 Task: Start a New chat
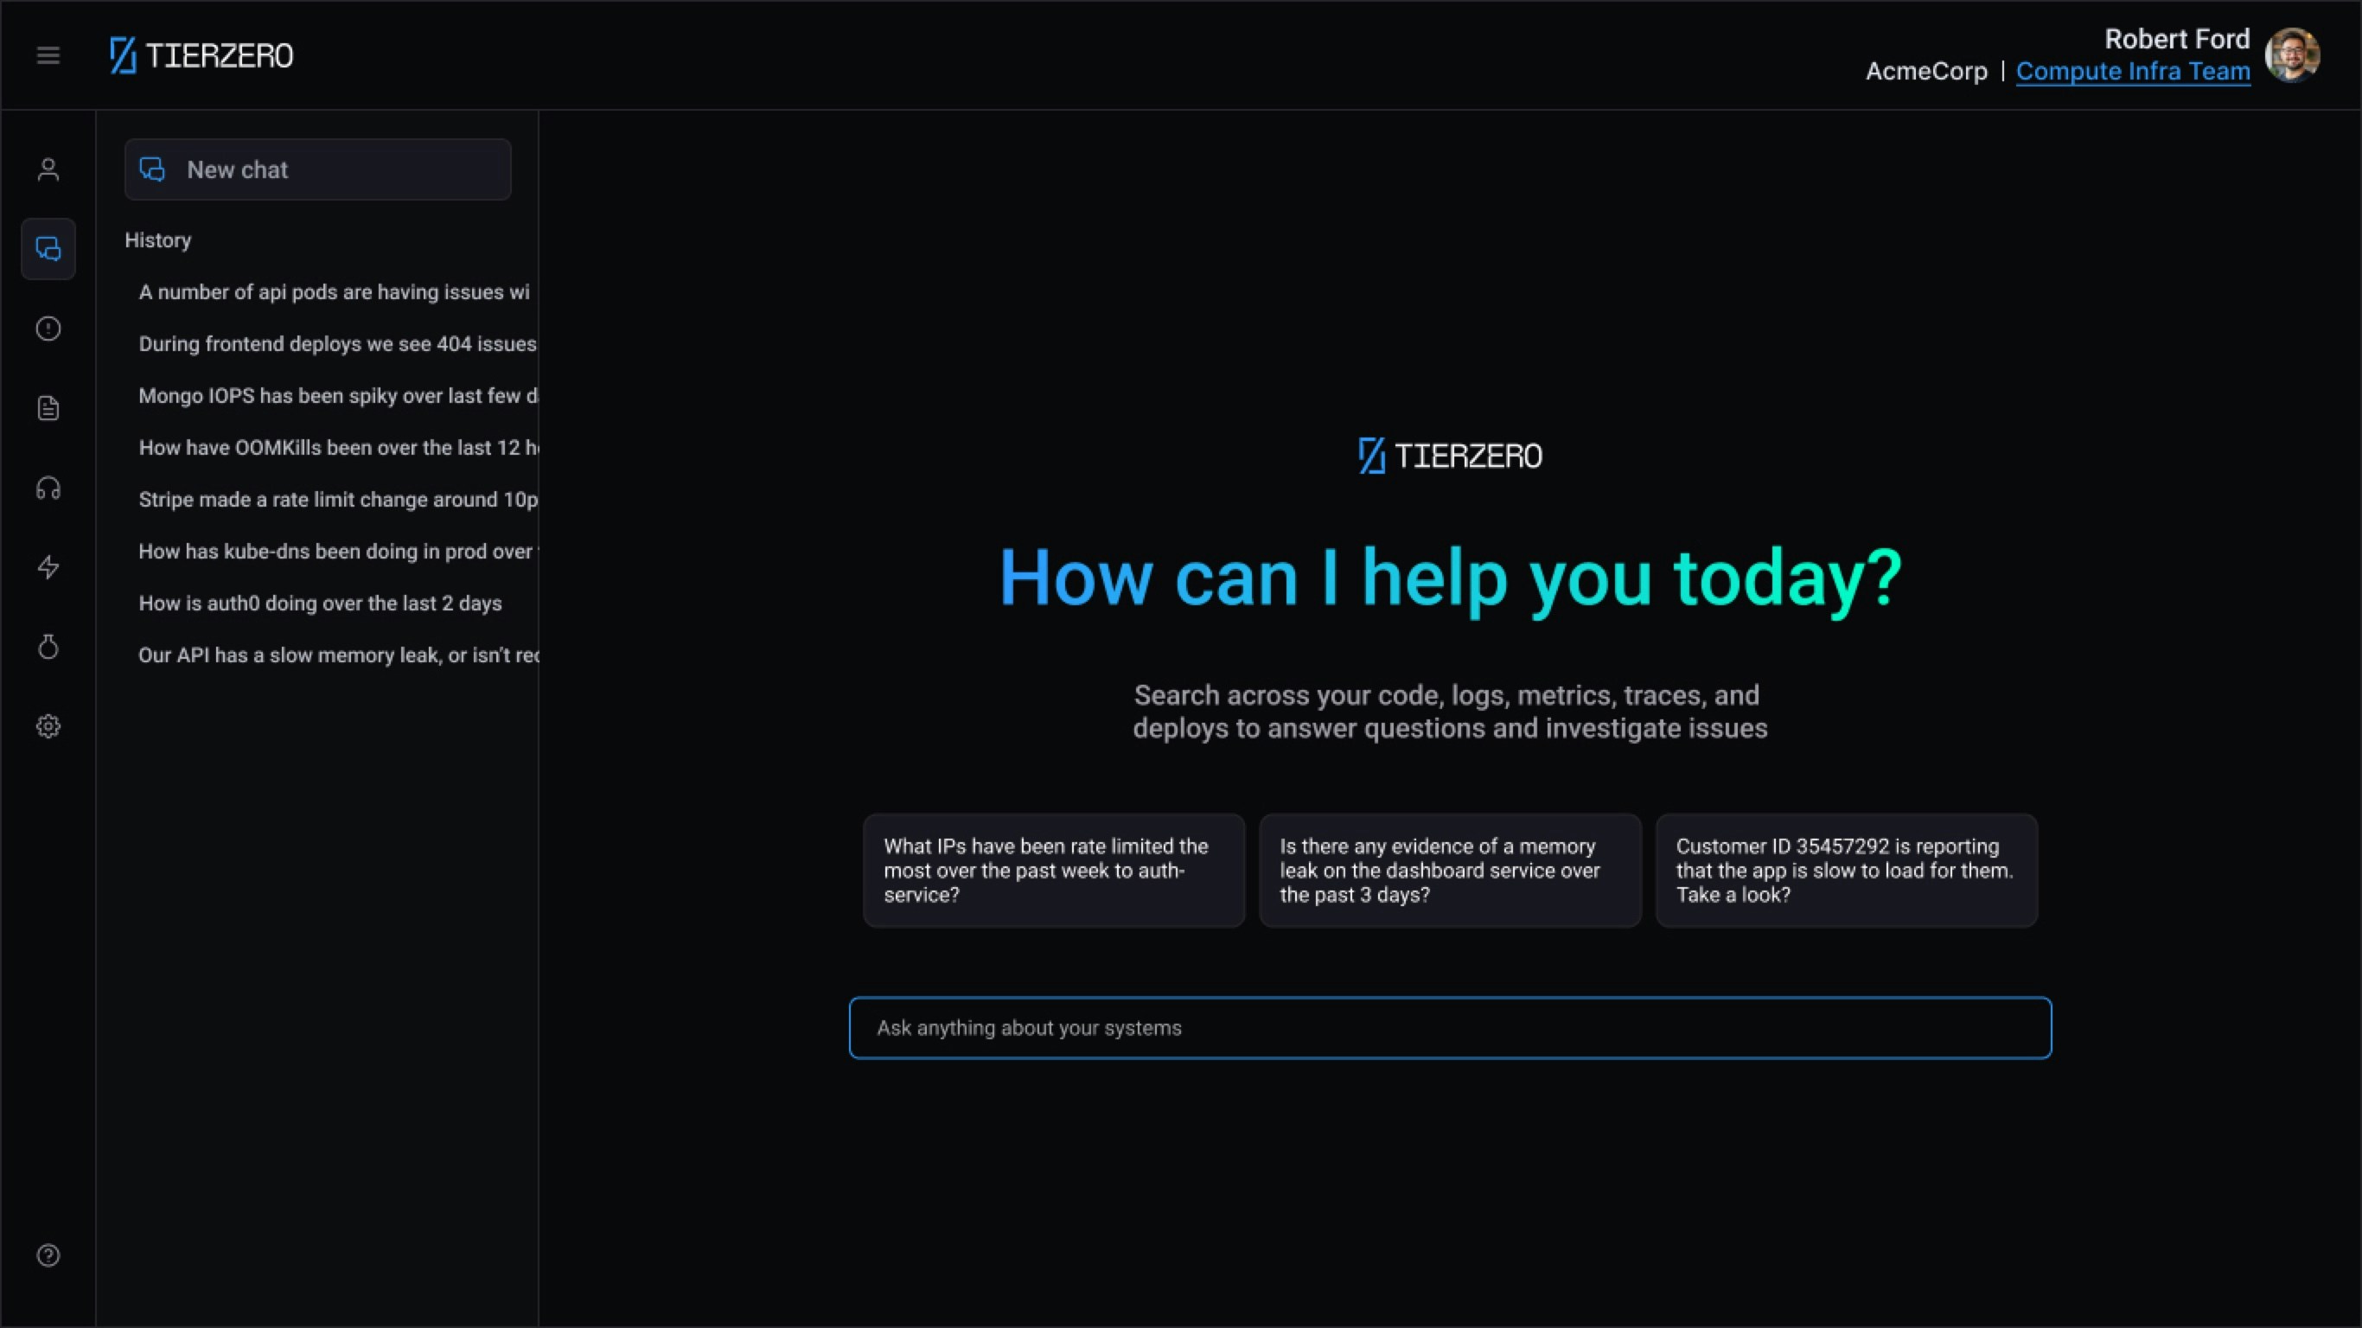pyautogui.click(x=317, y=169)
